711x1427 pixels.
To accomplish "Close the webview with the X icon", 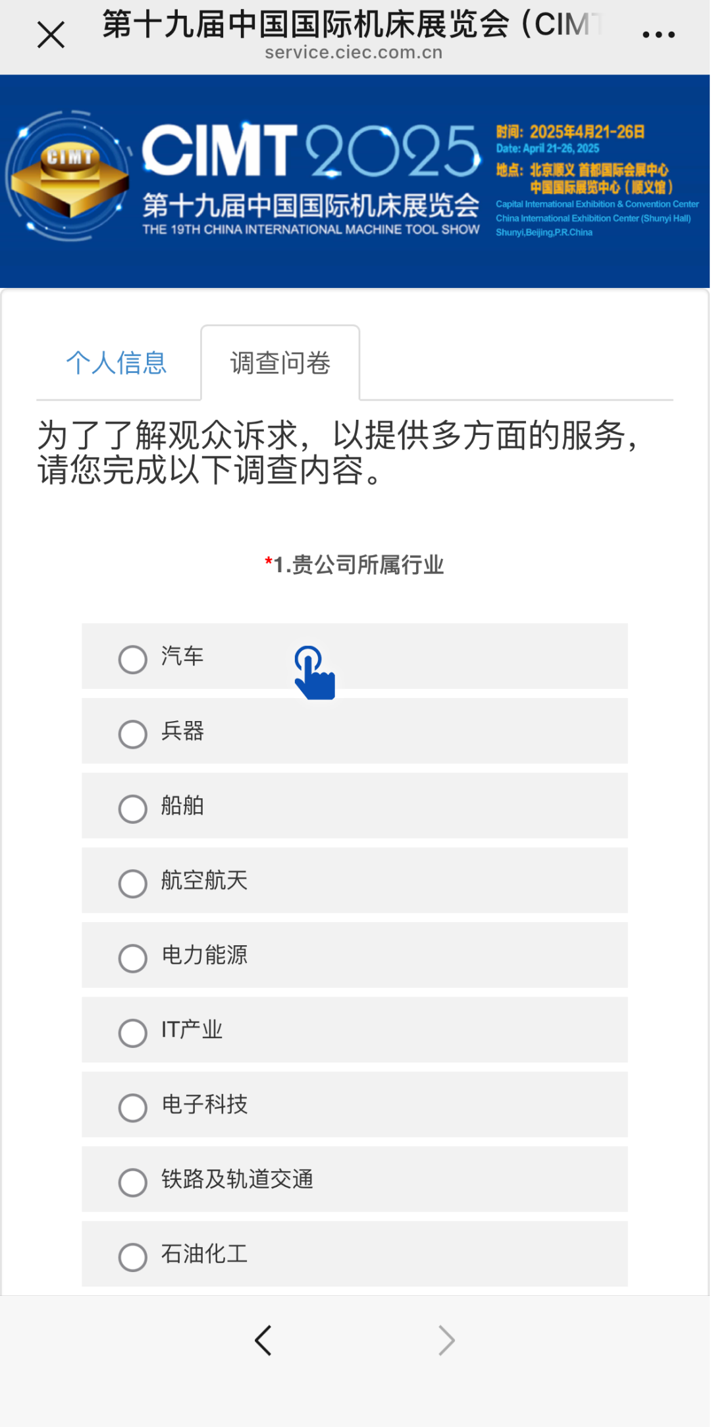I will point(51,34).
